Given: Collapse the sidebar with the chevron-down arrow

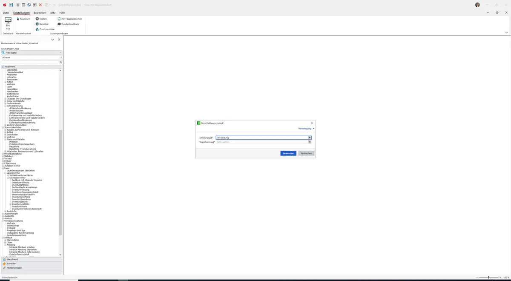Looking at the screenshot, I should pos(52,40).
